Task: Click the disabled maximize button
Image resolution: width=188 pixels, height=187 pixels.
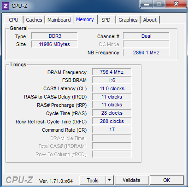Action: [159, 4]
